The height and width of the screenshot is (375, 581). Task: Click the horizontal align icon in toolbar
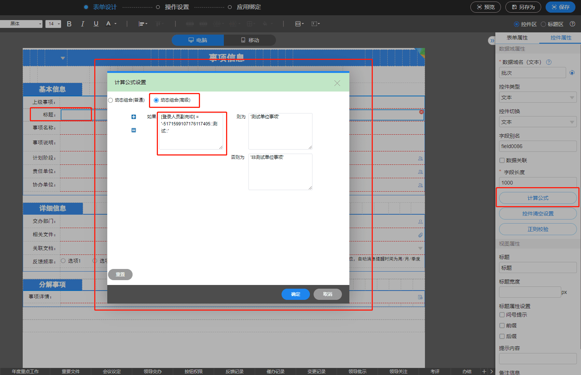[143, 24]
